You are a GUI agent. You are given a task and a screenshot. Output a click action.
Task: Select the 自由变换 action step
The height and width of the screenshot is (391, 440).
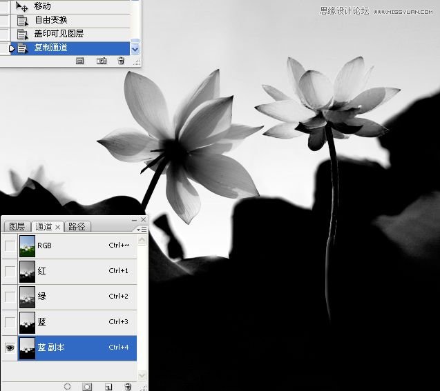[x=70, y=20]
